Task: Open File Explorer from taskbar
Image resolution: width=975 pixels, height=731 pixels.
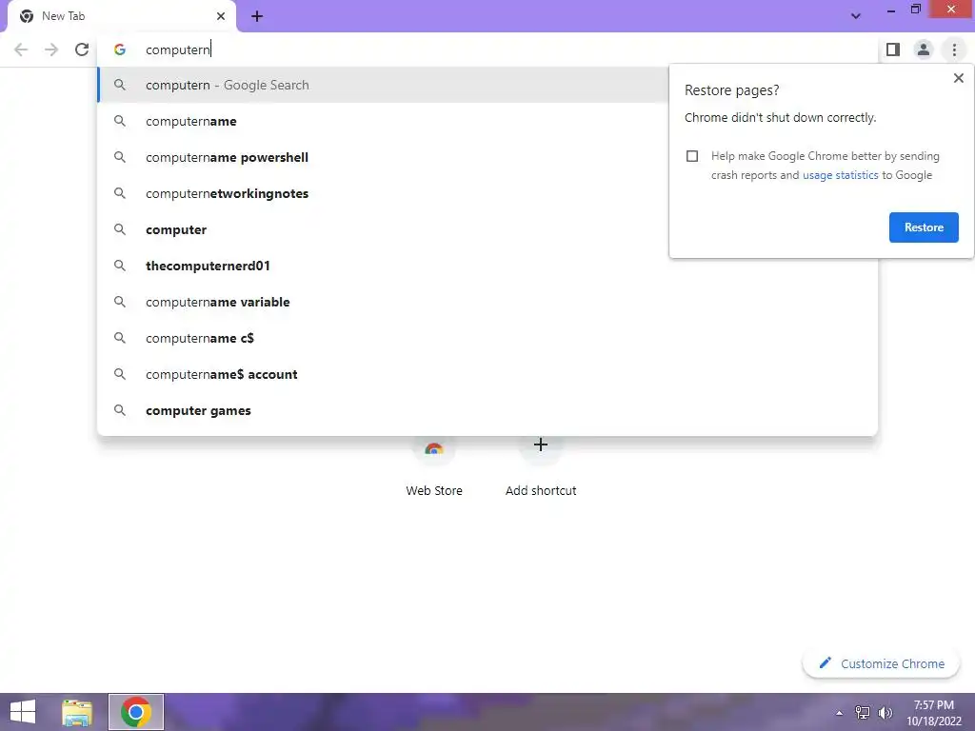Action: click(x=77, y=712)
